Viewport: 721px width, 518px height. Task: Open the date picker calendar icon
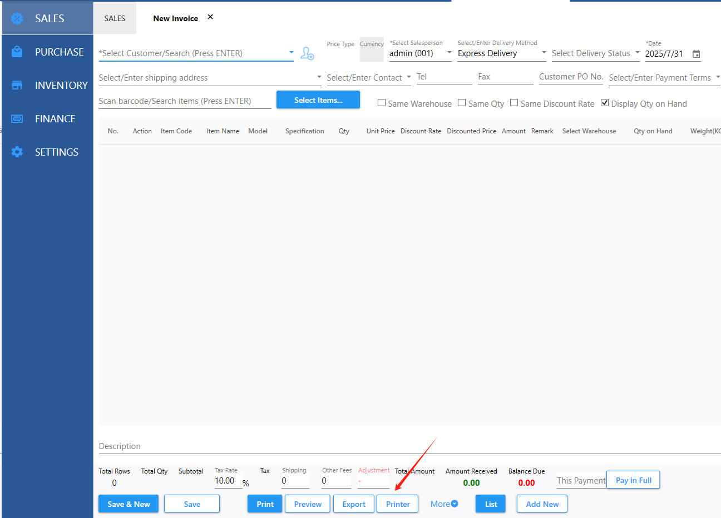(696, 54)
